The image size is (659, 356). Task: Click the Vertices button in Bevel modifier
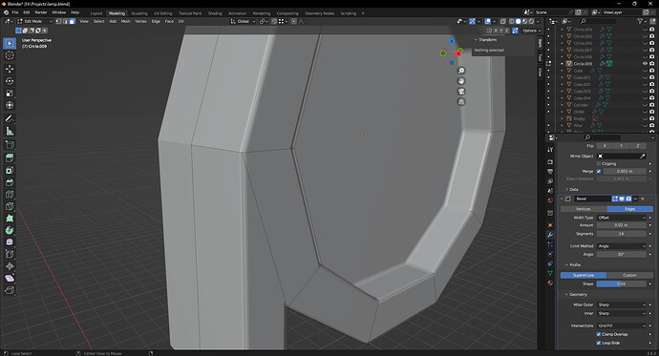pyautogui.click(x=584, y=209)
